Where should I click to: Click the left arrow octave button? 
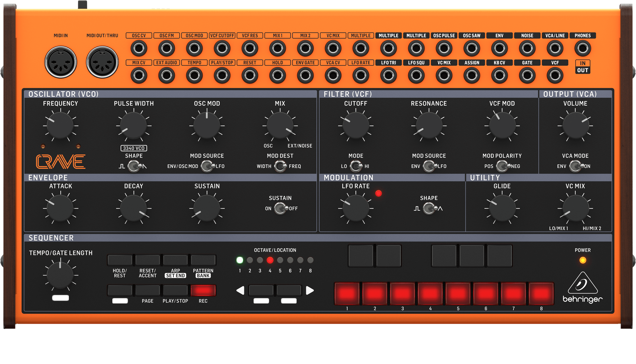pyautogui.click(x=240, y=290)
